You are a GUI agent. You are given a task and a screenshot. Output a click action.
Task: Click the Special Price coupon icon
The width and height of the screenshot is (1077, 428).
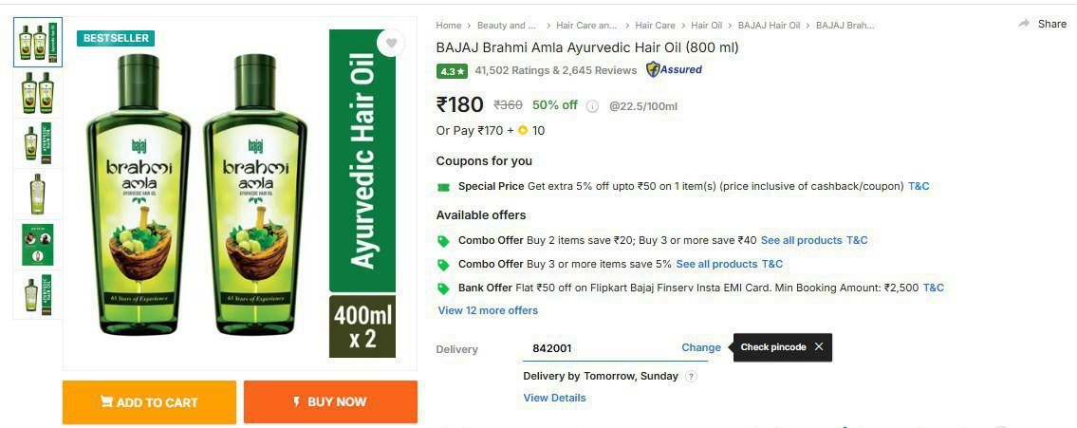(x=443, y=187)
